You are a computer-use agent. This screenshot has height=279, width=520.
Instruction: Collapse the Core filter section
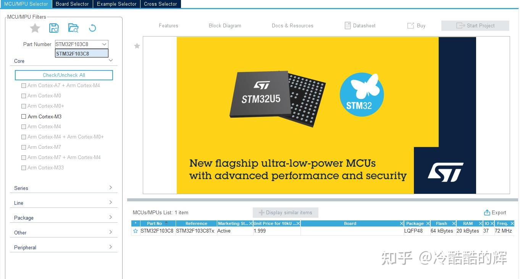click(111, 61)
